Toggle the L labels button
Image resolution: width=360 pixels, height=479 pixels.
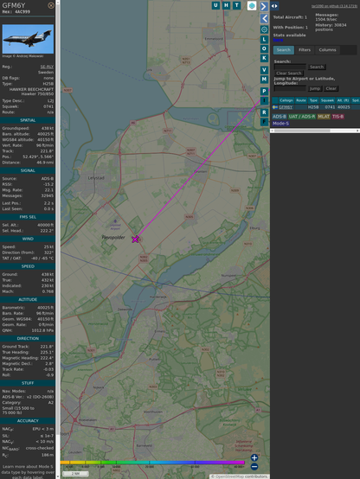[x=264, y=40]
